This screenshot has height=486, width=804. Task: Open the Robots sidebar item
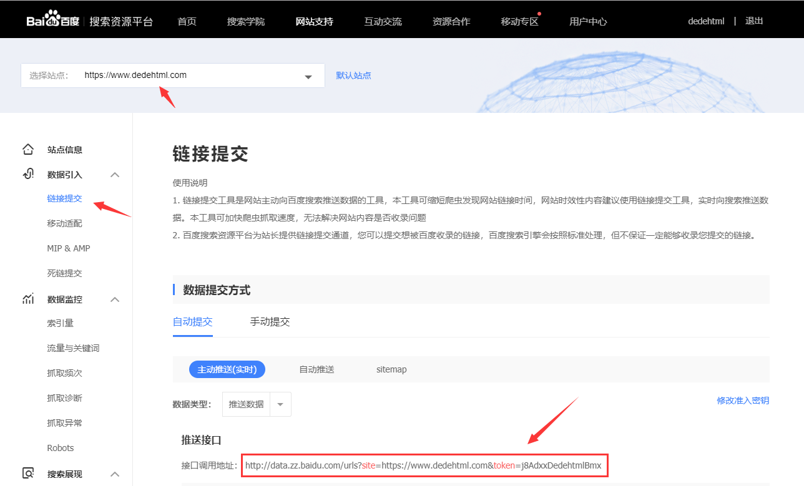tap(61, 448)
